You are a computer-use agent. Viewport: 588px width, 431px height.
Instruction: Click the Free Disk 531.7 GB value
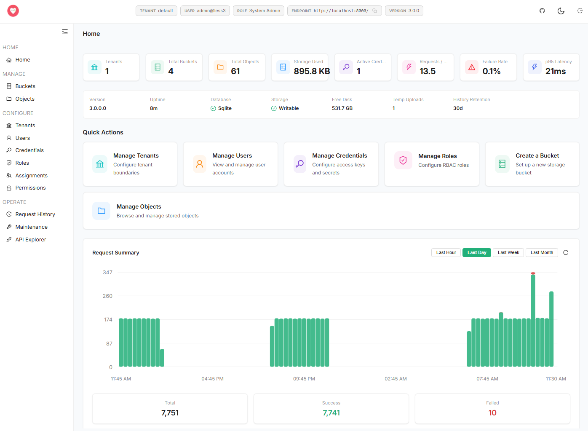tap(342, 108)
